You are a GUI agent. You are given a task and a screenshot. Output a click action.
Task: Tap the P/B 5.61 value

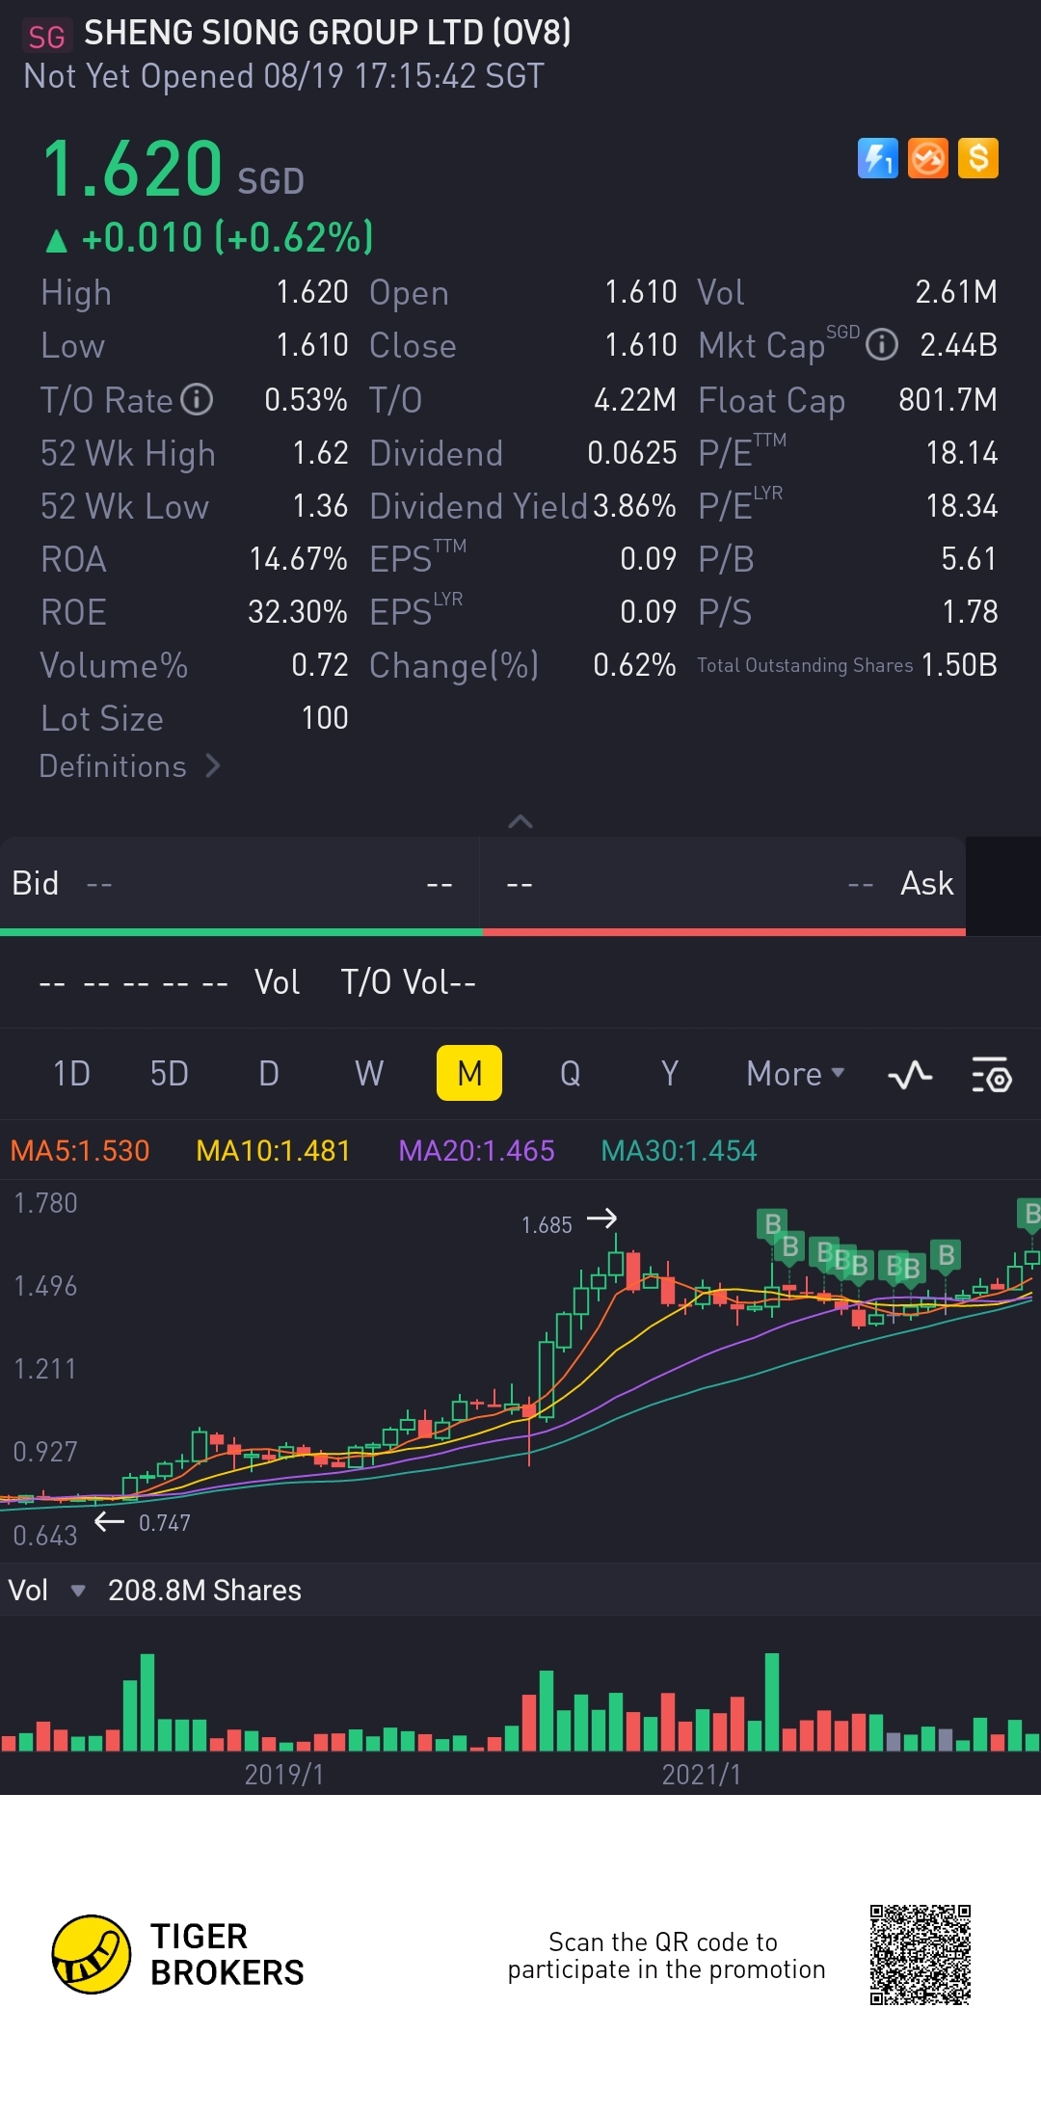970,559
